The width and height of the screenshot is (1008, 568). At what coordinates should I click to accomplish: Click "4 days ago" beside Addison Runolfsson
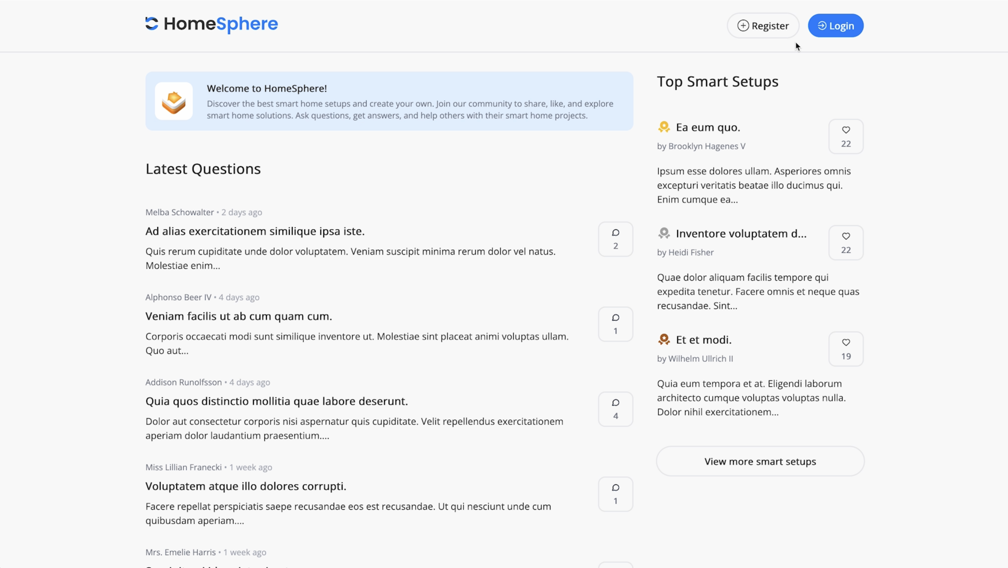(x=250, y=382)
